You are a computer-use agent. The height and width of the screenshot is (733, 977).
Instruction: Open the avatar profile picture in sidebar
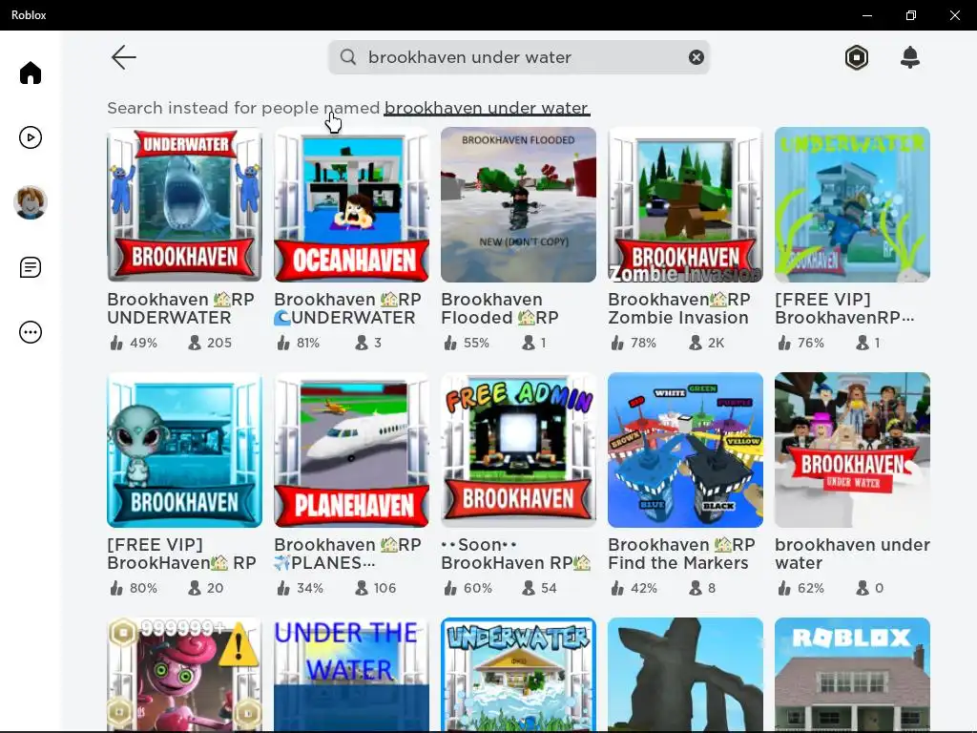pyautogui.click(x=30, y=202)
